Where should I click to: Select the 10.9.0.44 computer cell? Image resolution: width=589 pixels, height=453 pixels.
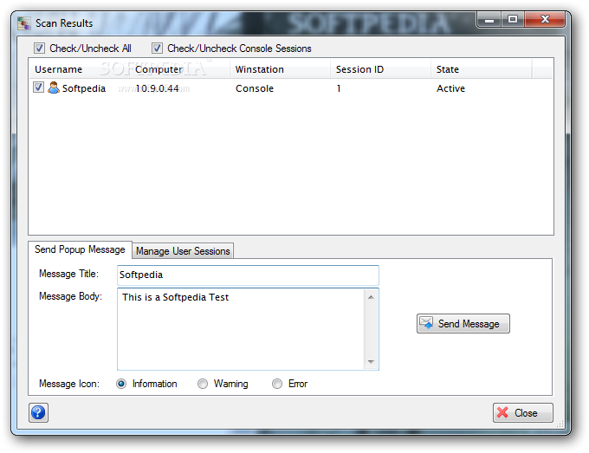pos(158,88)
